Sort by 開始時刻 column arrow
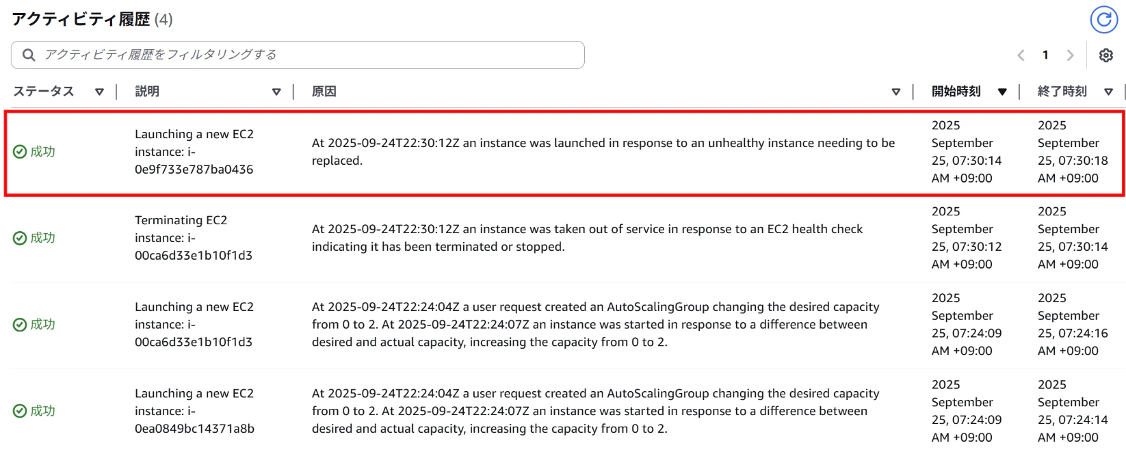This screenshot has width=1126, height=456. [x=1002, y=92]
